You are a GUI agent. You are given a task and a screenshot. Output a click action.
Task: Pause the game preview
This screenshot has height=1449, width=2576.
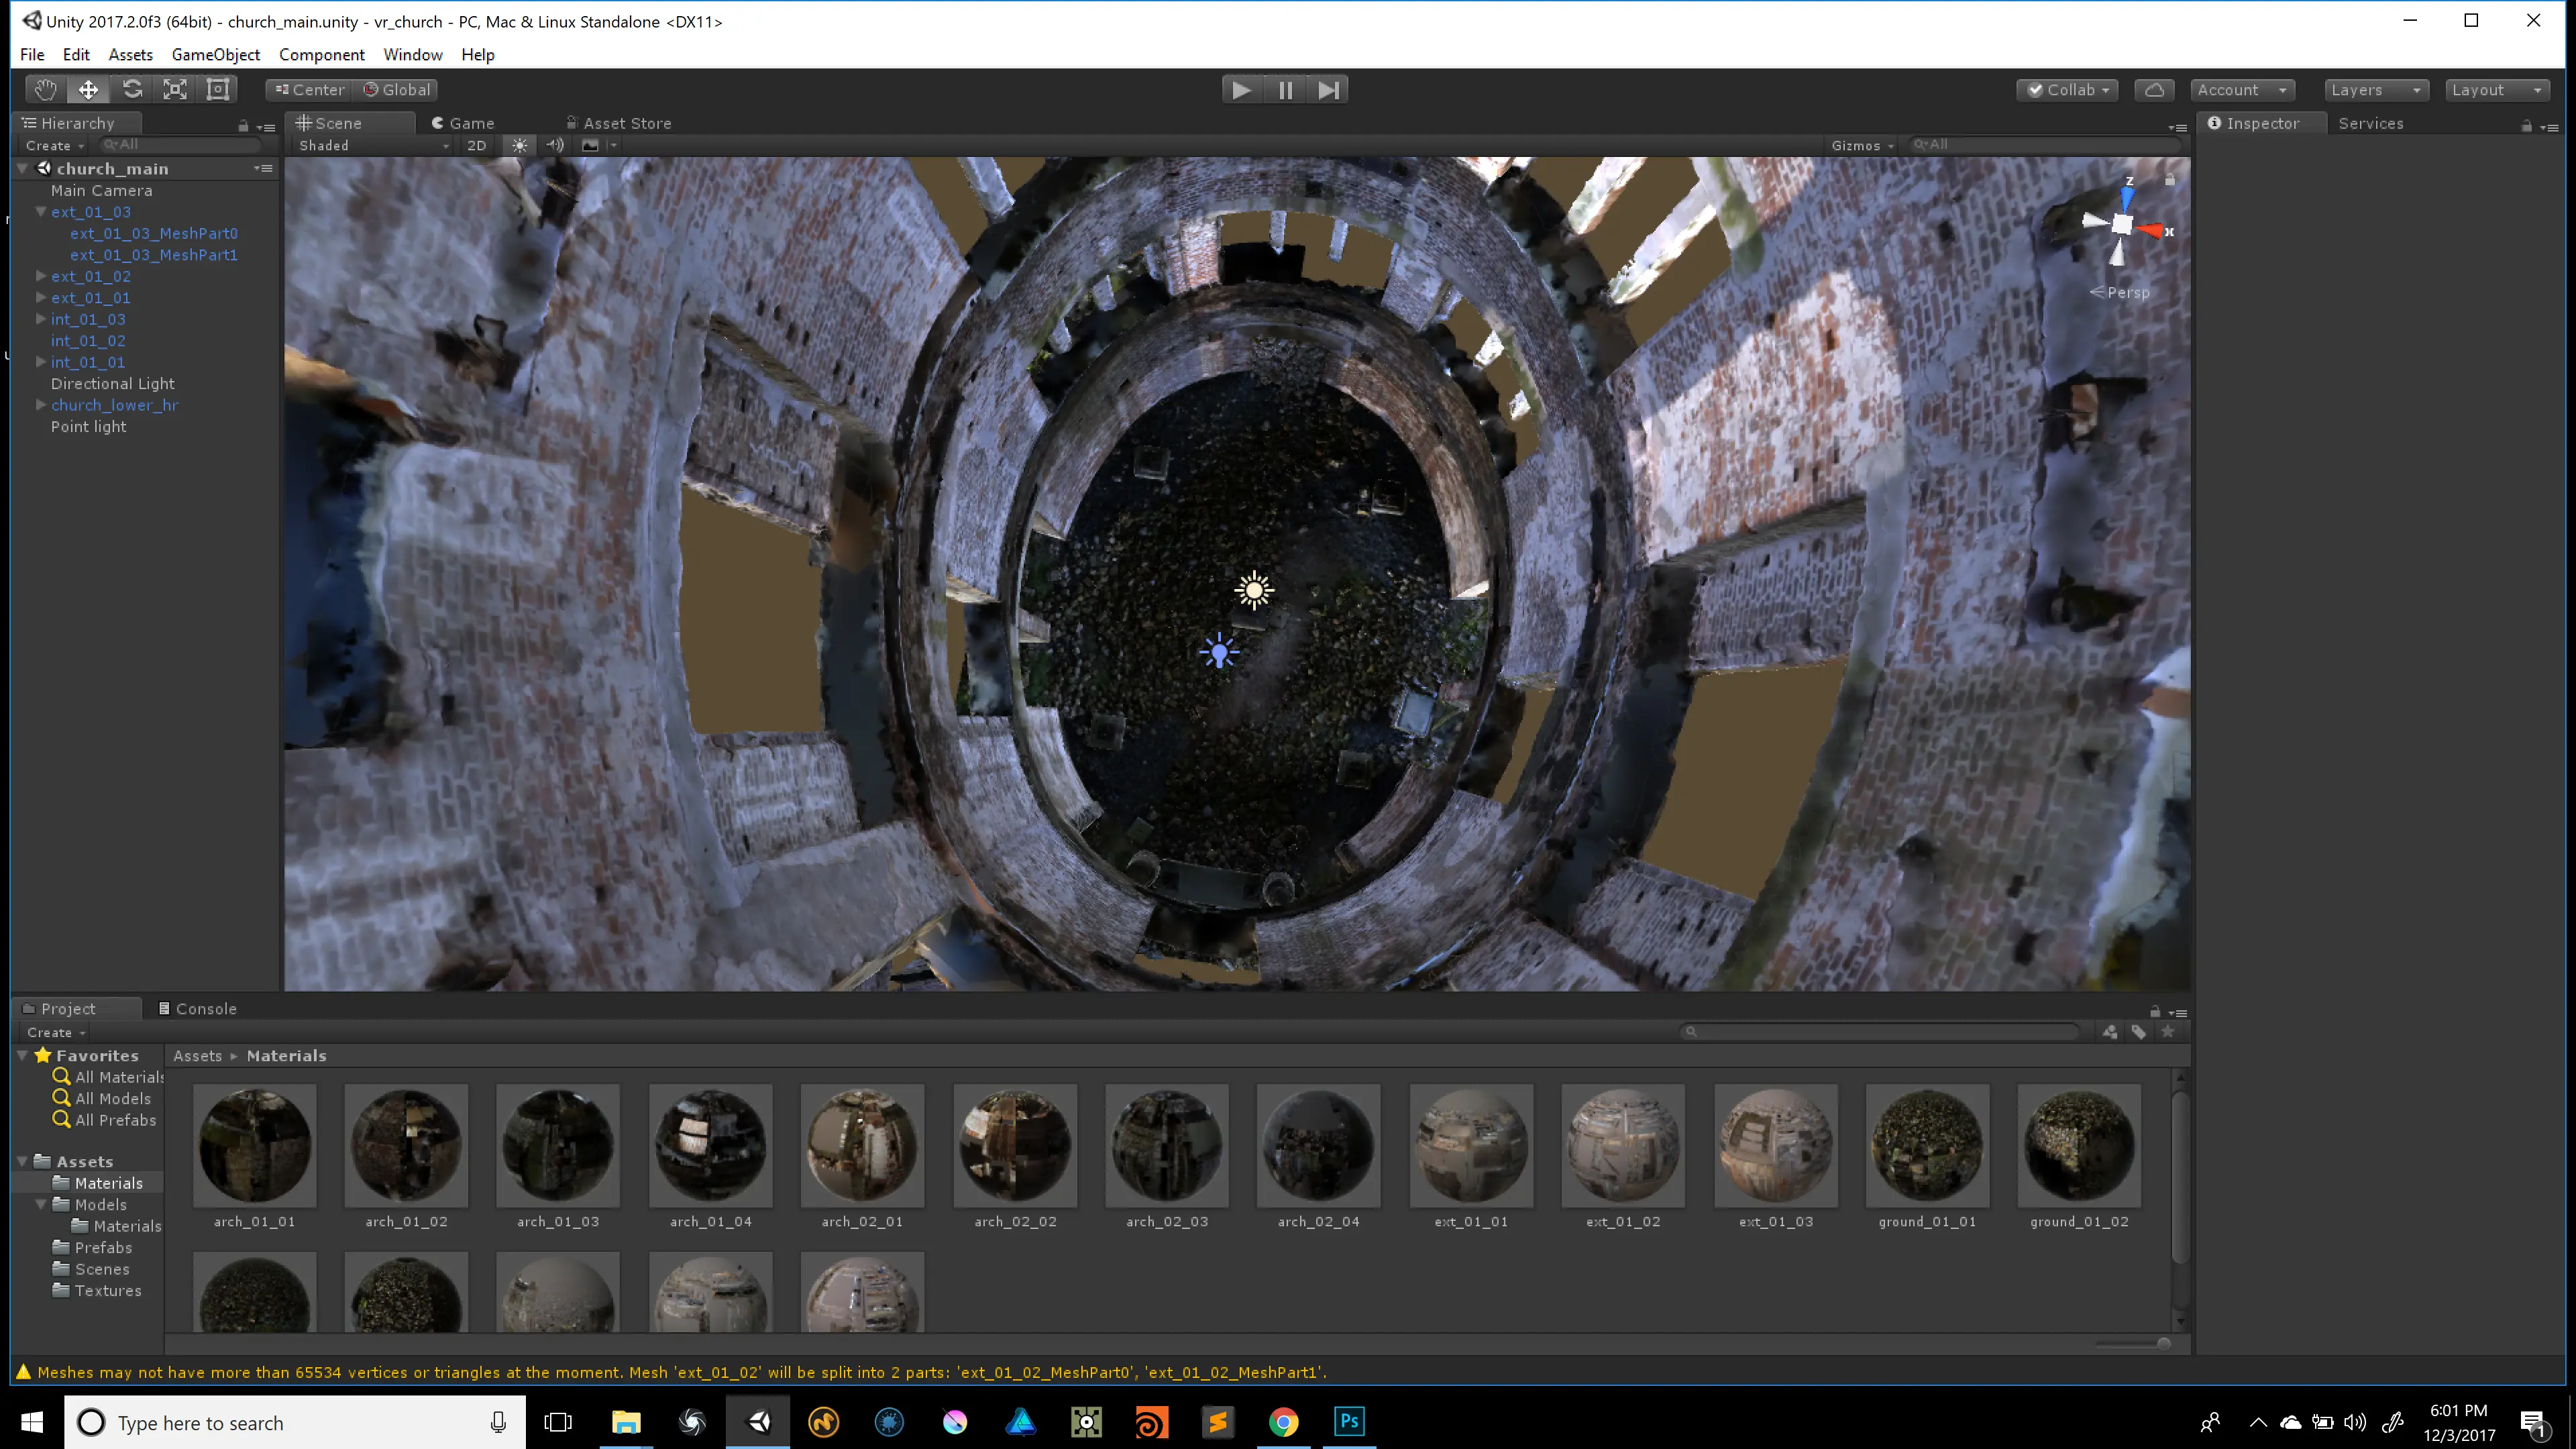[x=1285, y=90]
